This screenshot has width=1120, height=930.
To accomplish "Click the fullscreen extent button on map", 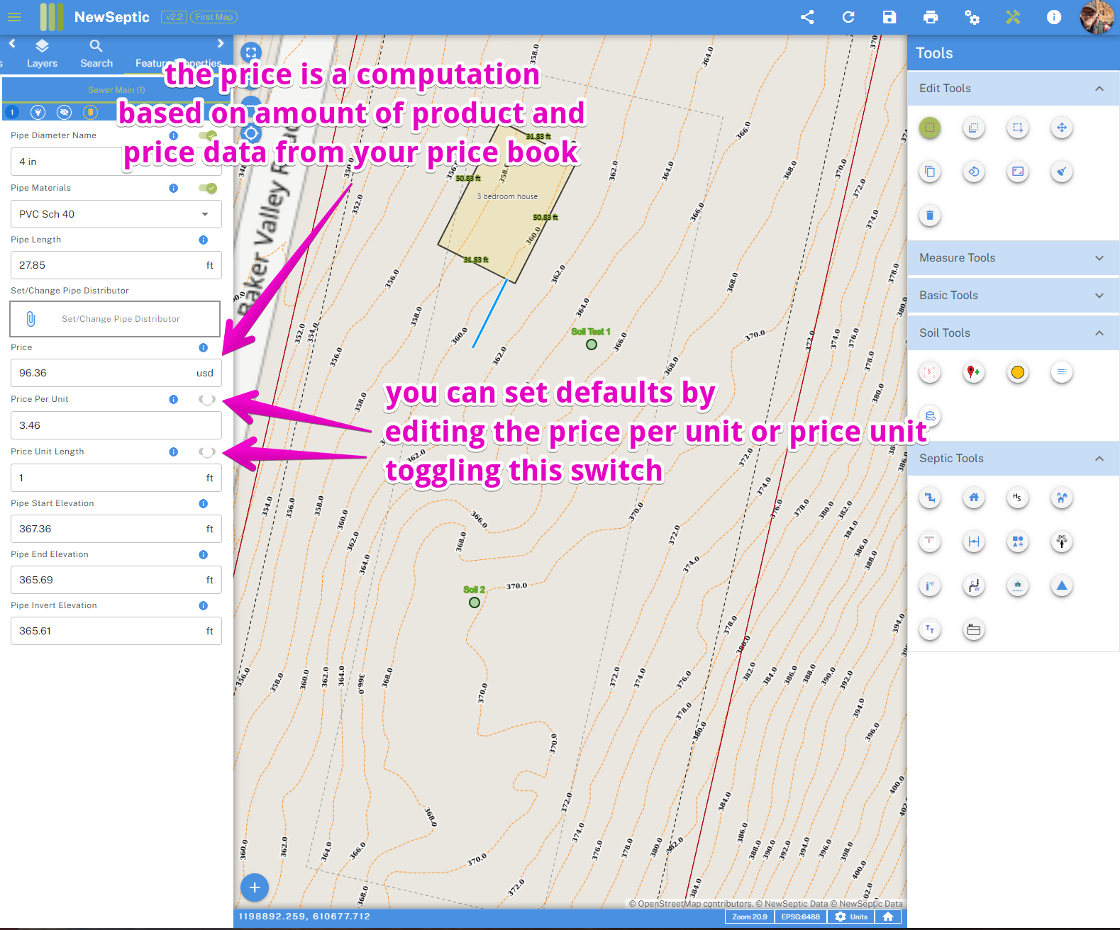I will pyautogui.click(x=251, y=52).
